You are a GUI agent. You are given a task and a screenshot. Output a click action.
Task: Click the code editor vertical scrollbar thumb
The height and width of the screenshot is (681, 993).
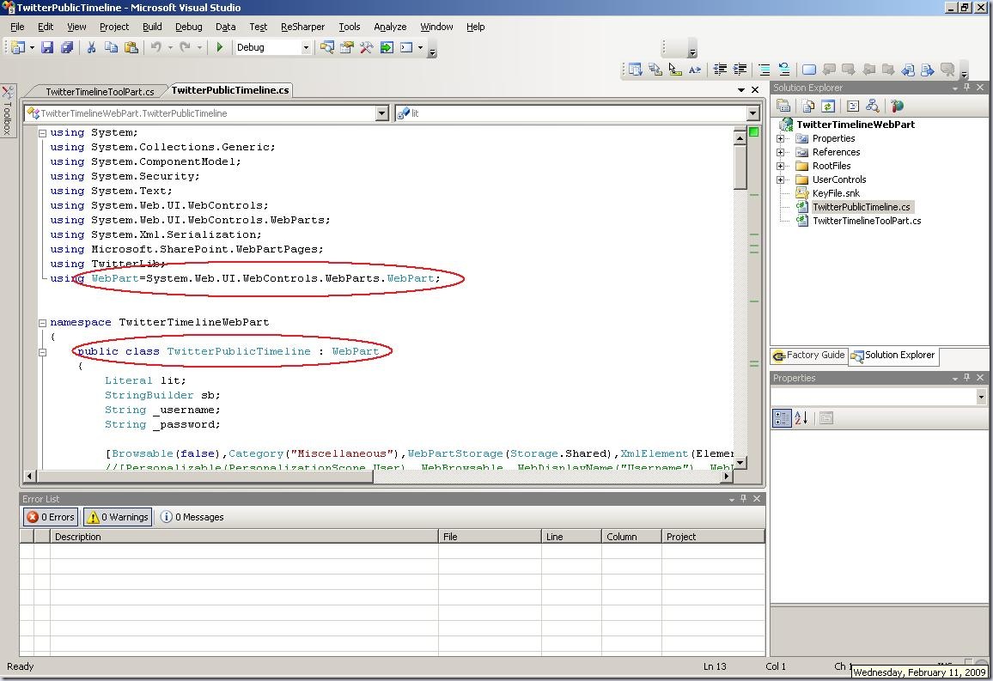pyautogui.click(x=740, y=167)
